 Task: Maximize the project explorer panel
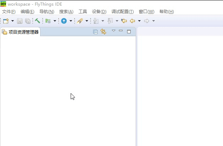[129, 32]
